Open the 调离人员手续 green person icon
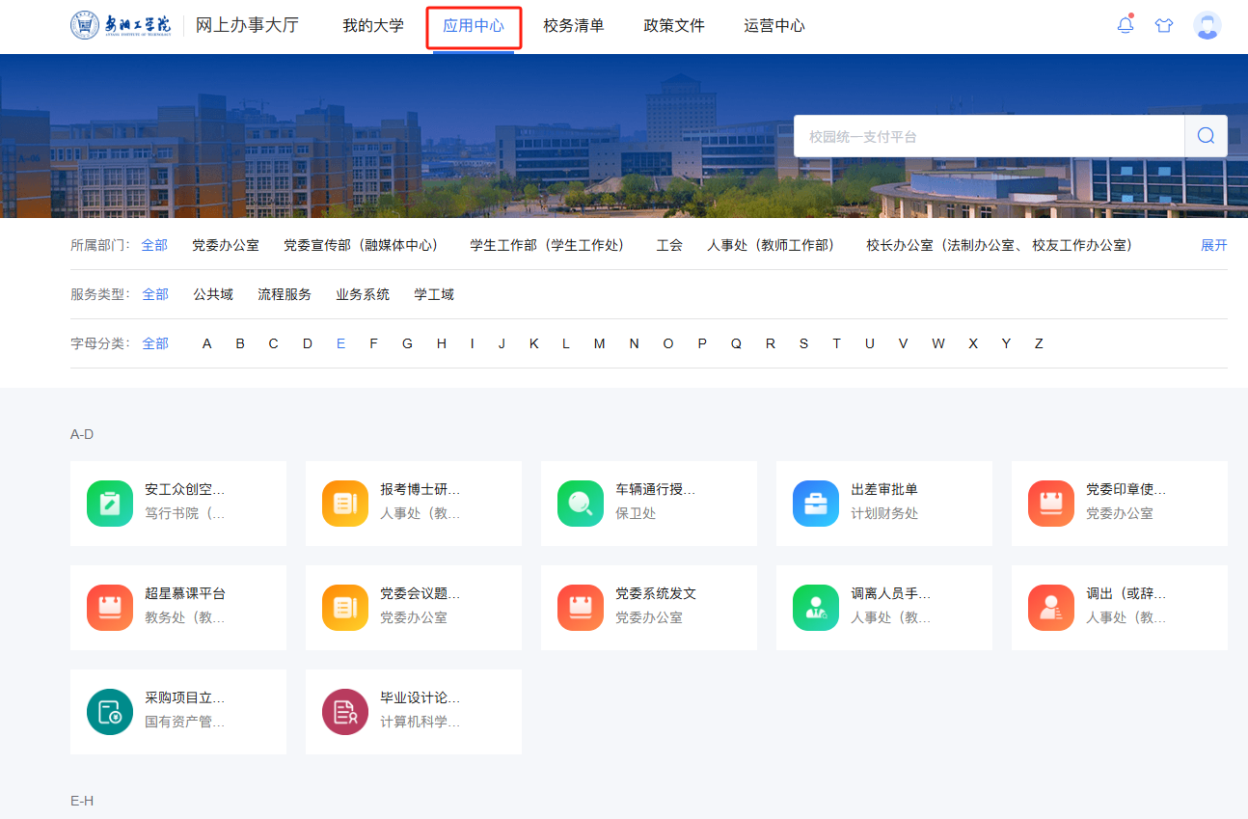Viewport: 1248px width, 819px height. [816, 608]
